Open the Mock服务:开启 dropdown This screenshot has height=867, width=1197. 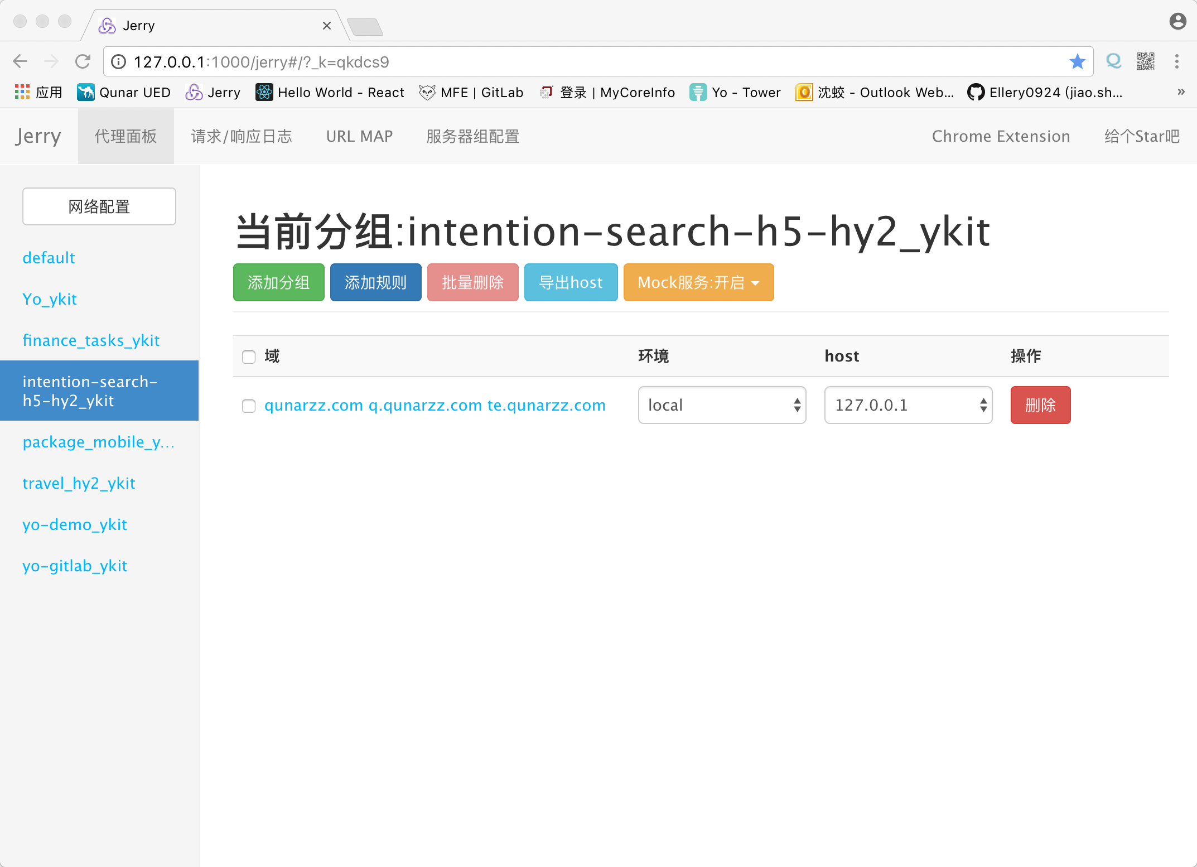point(698,282)
